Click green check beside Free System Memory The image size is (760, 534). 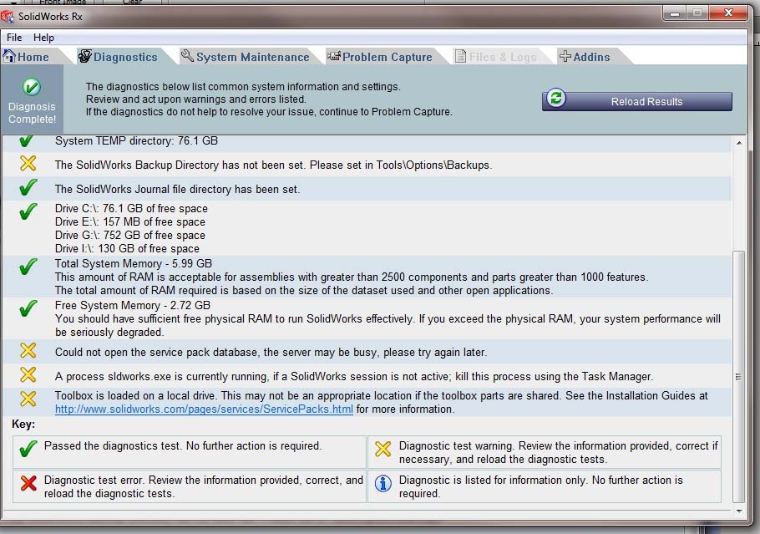pyautogui.click(x=28, y=308)
